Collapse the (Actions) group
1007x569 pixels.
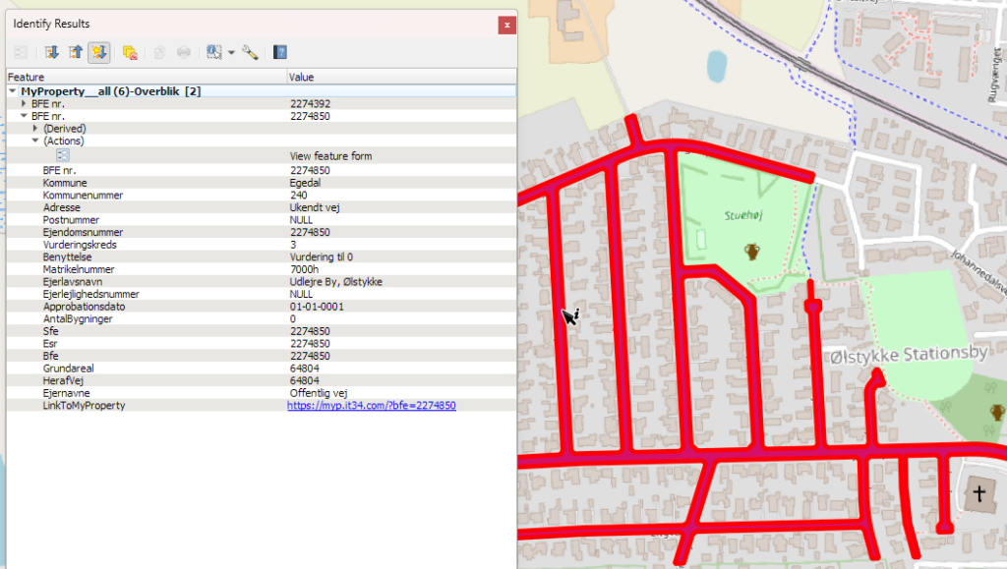35,141
